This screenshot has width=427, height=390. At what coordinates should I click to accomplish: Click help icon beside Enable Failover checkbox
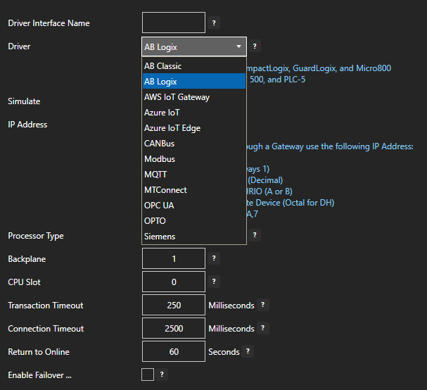click(x=162, y=375)
